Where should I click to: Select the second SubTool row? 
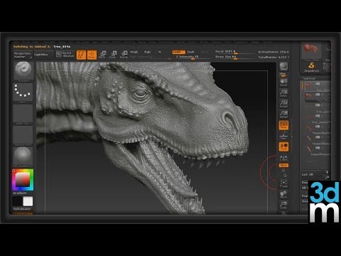point(318,97)
